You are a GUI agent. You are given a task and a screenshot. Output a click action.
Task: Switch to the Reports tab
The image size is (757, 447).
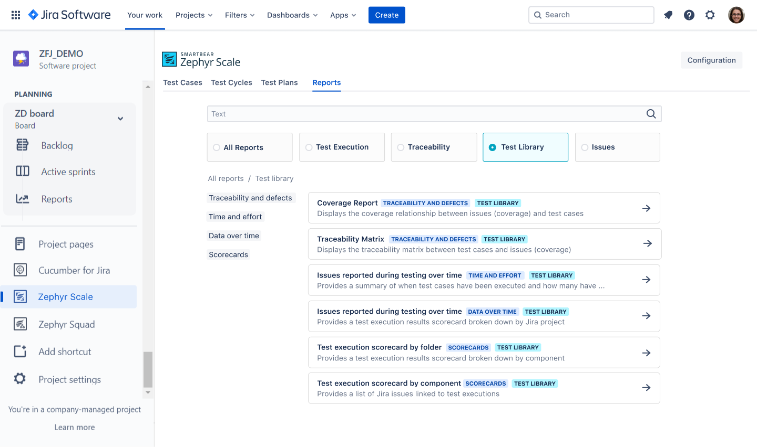coord(326,82)
